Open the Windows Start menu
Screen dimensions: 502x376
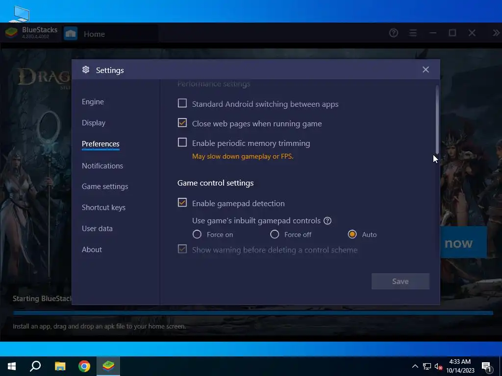point(12,366)
